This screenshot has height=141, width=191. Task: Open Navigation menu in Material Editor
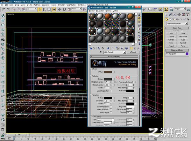[x=100, y=11]
